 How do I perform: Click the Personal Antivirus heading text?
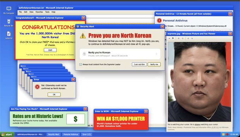[x=175, y=20]
